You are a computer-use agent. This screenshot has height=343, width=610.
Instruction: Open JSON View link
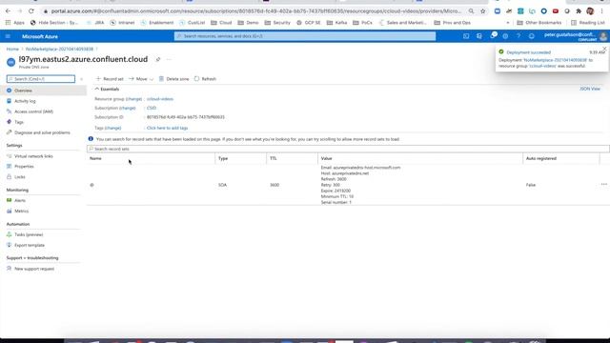[x=590, y=89]
